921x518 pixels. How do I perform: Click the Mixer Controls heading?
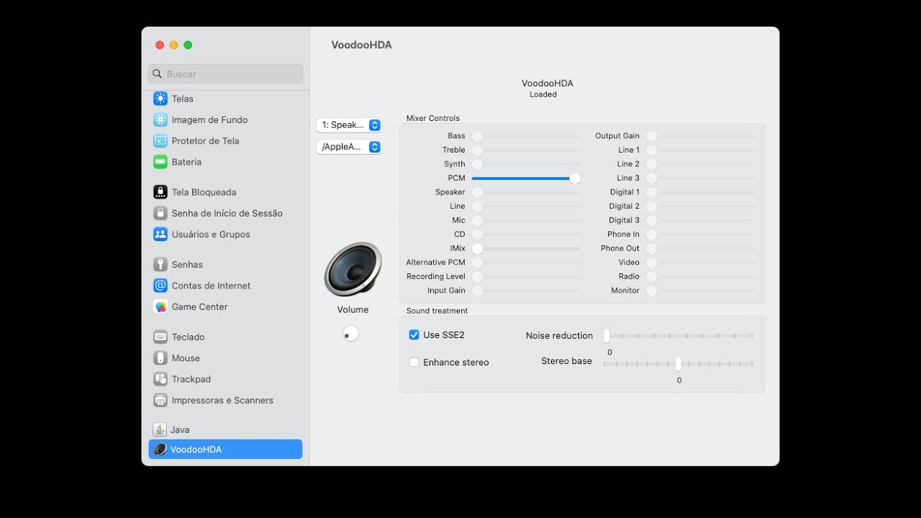point(433,118)
